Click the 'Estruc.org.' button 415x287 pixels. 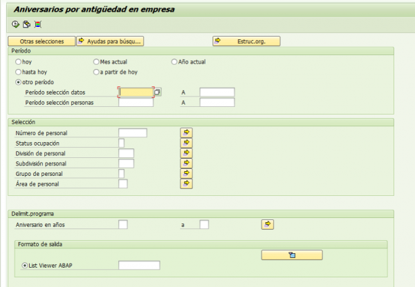(x=246, y=41)
